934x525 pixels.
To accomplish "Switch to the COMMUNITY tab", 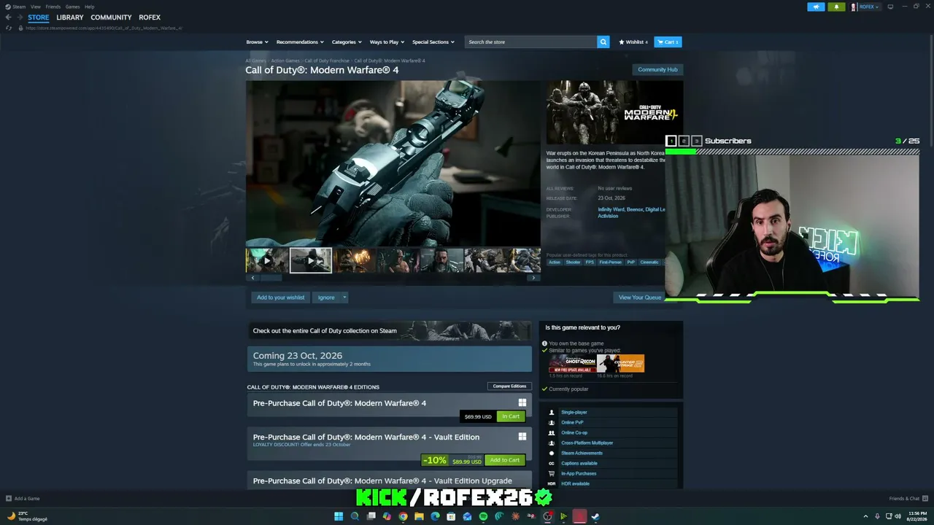I will point(111,17).
